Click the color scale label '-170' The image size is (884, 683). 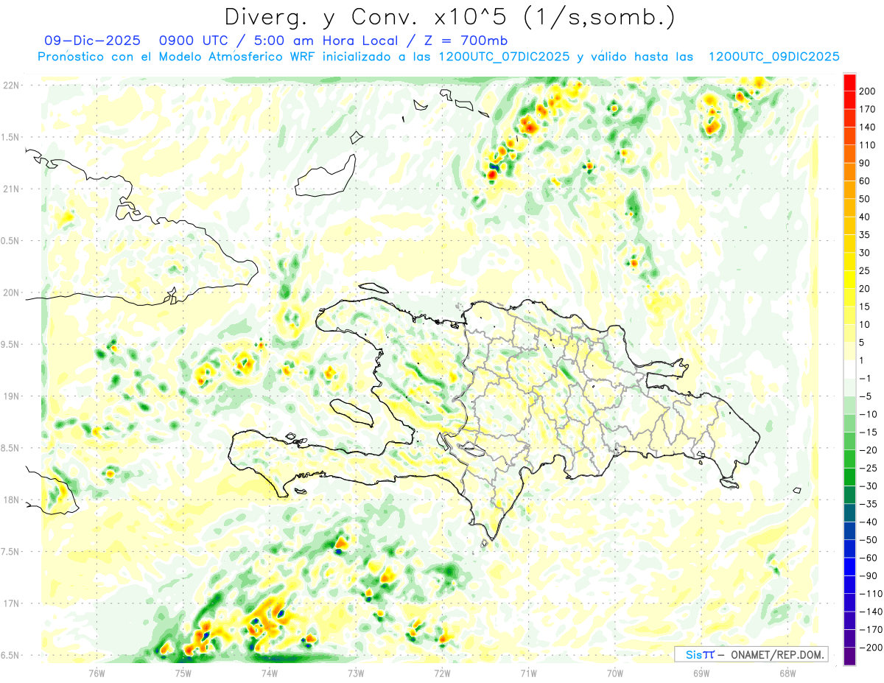point(871,629)
